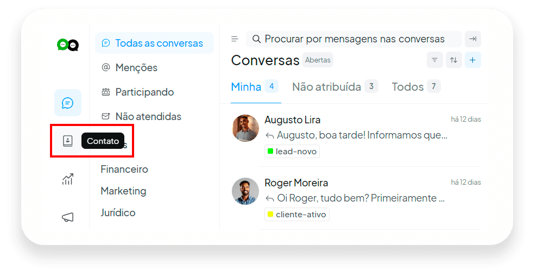This screenshot has width=537, height=270.
Task: Open the sort order arrows button
Action: [x=454, y=60]
